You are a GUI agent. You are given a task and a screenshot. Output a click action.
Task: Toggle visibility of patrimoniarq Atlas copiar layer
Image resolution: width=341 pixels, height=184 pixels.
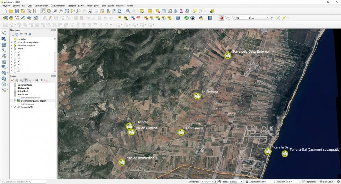coord(15,101)
